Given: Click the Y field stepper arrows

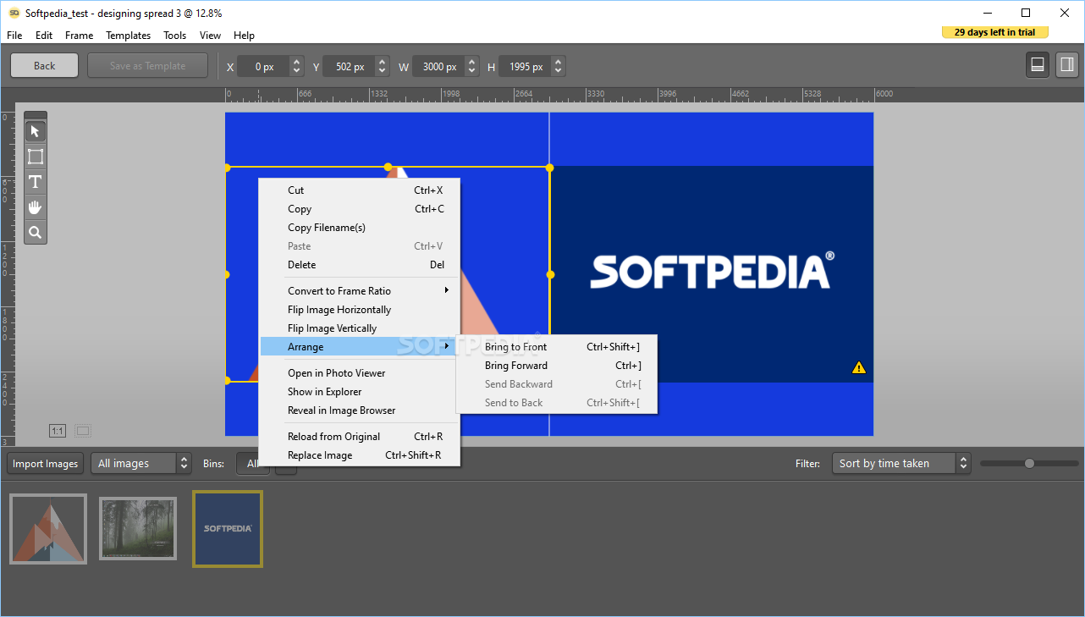Looking at the screenshot, I should pos(383,67).
